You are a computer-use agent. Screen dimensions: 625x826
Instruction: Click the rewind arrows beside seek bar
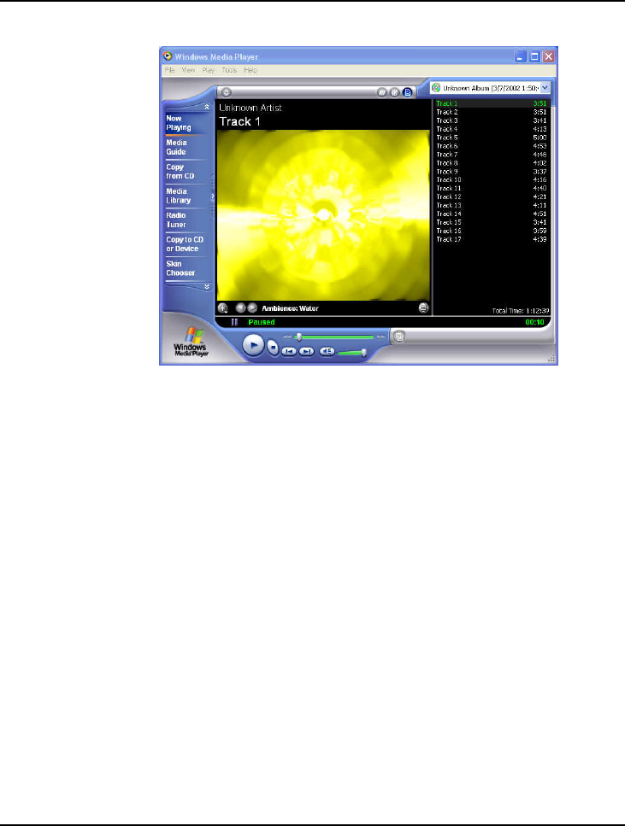(x=287, y=337)
